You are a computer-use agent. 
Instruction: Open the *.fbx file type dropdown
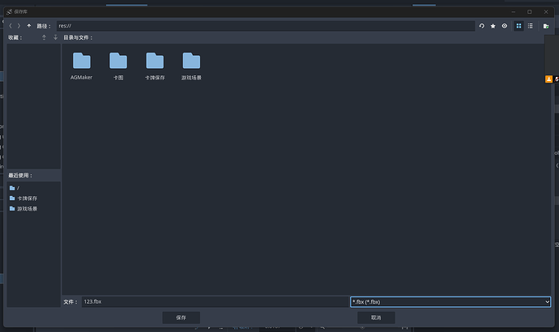click(x=450, y=301)
